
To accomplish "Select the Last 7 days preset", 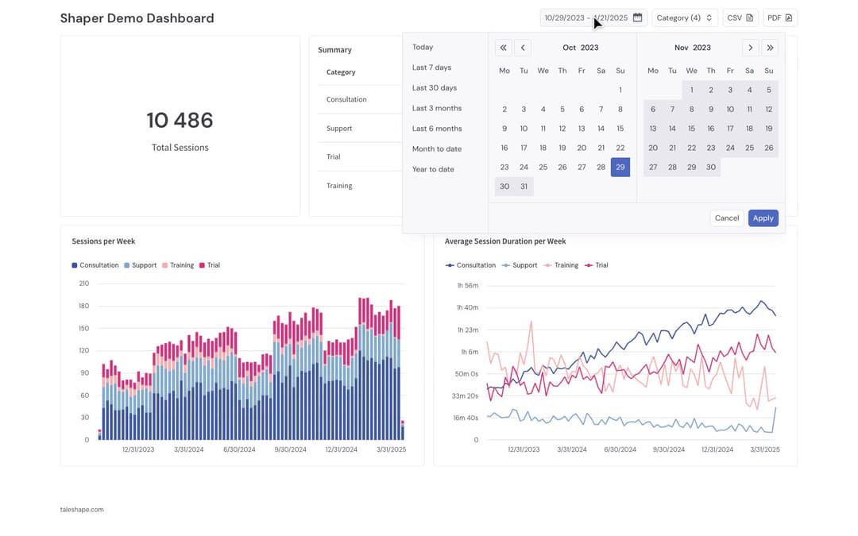I will [431, 67].
